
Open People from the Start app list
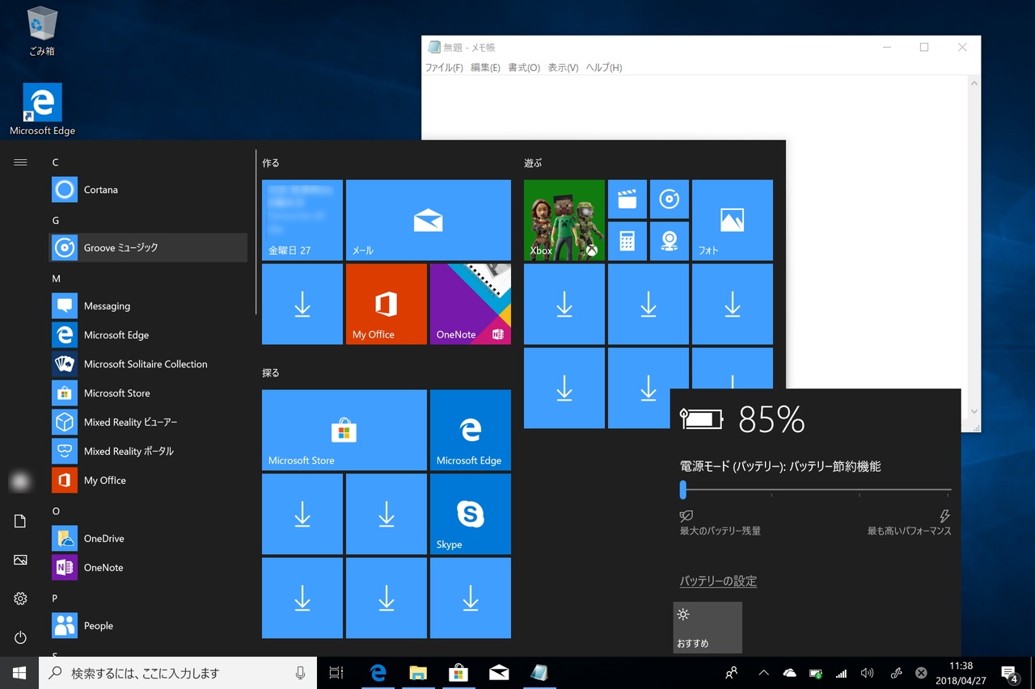tap(149, 626)
